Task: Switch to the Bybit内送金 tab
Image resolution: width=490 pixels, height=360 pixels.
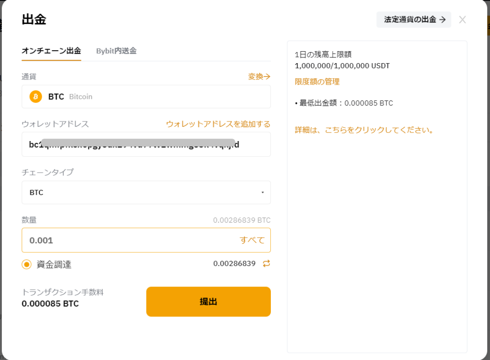Action: tap(116, 51)
